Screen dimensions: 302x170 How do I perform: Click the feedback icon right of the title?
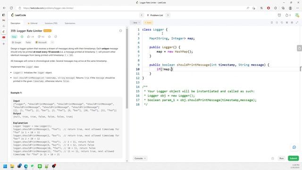121,31
